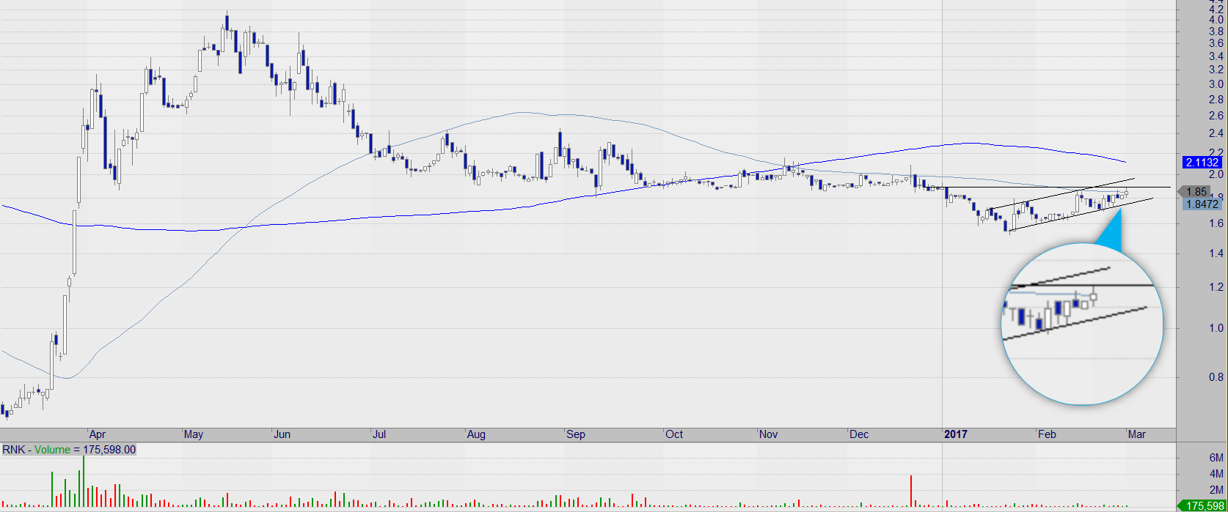Click the blue 2.1132 moving average price tag
The image size is (1228, 512).
click(1201, 162)
